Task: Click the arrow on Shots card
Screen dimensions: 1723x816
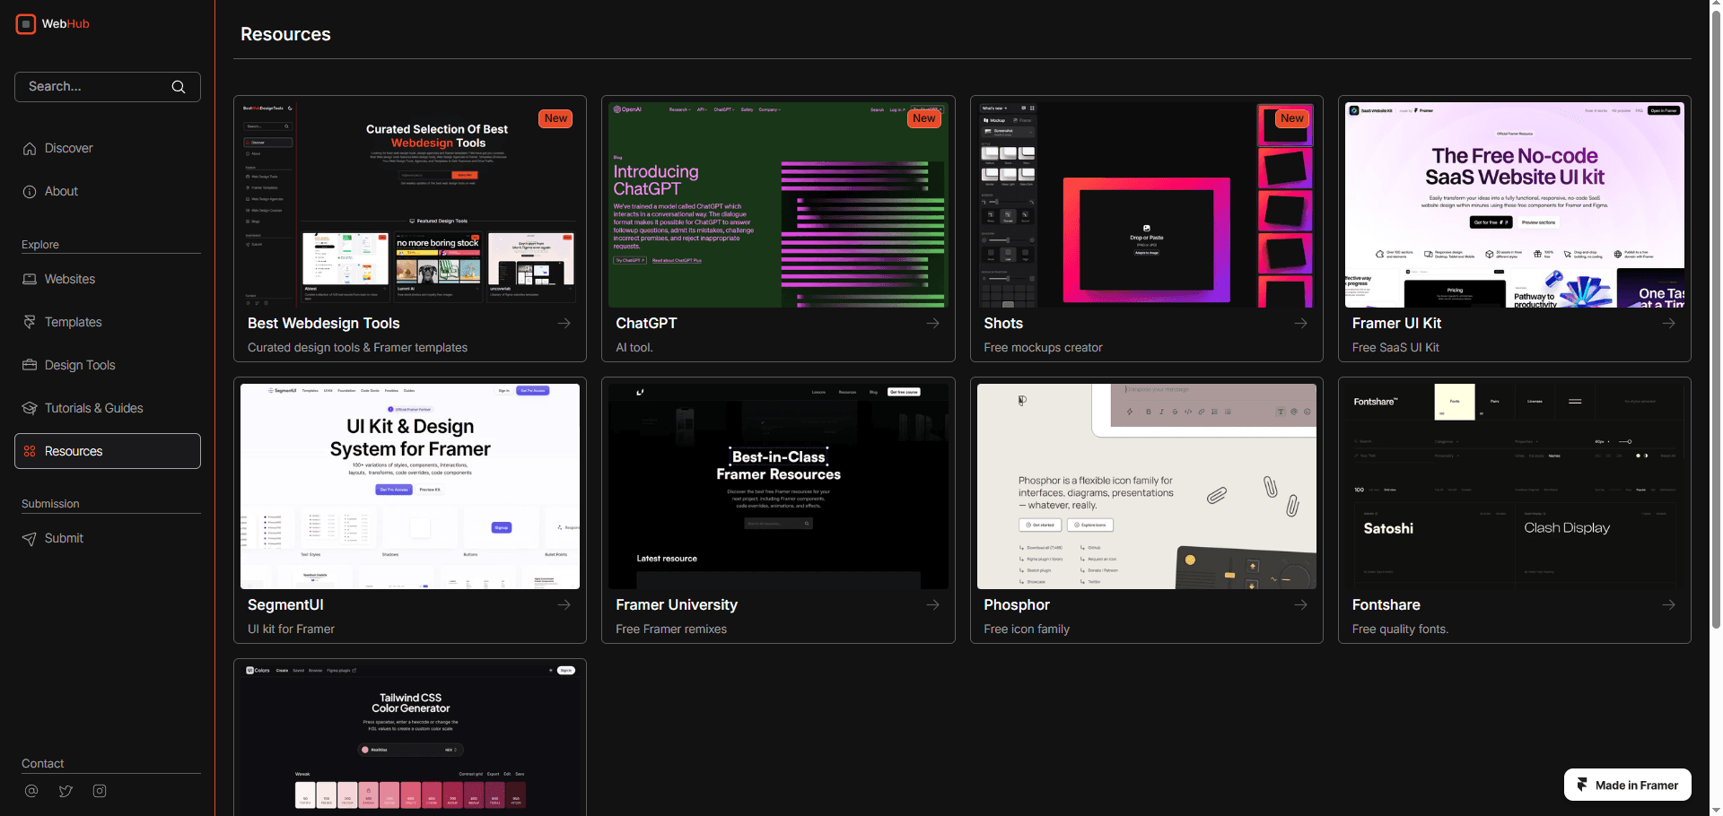Action: [x=1301, y=323]
